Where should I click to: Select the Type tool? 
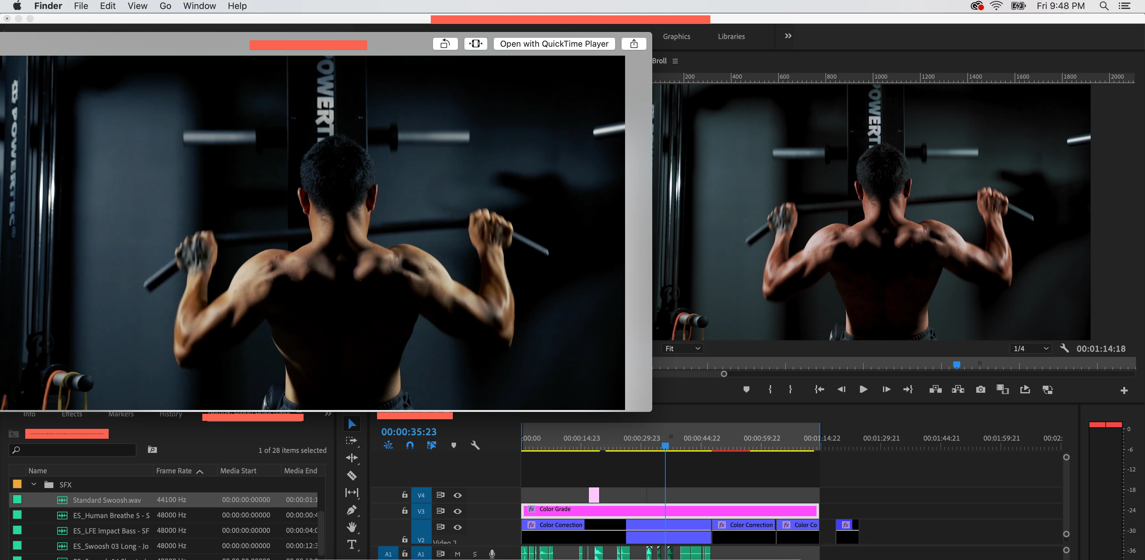(x=352, y=544)
